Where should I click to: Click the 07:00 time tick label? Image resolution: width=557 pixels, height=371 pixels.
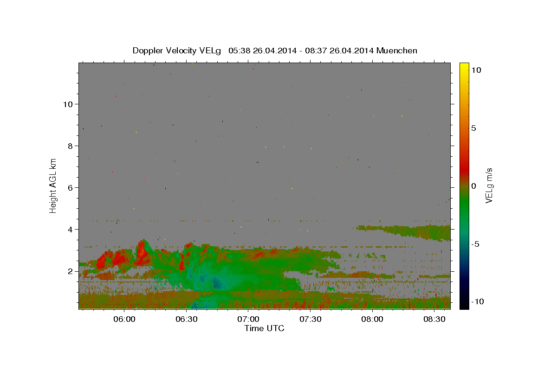248,320
